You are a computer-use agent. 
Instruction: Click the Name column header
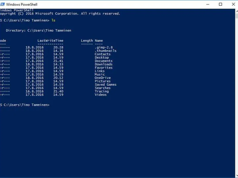coord(99,41)
